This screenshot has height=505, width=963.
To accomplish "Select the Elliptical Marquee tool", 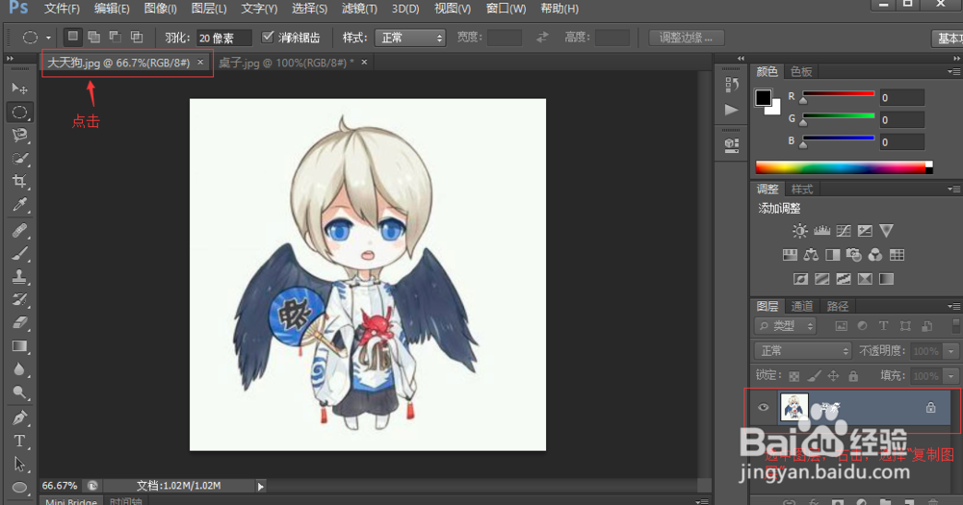I will click(19, 113).
